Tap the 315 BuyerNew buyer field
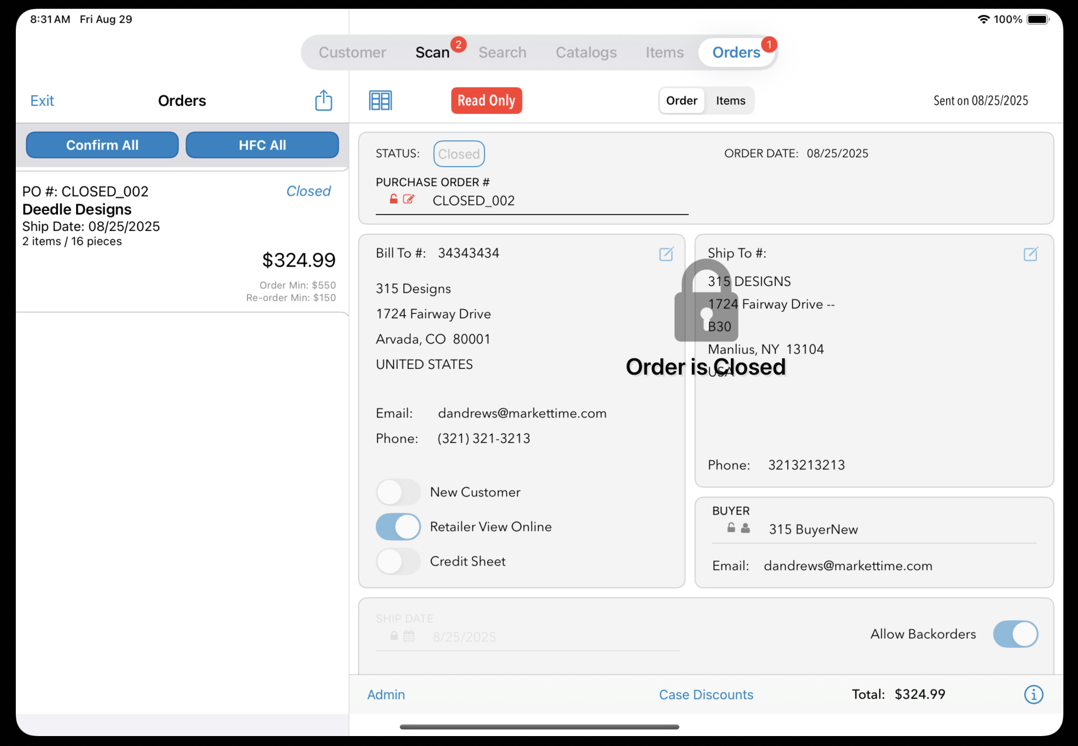 [874, 529]
